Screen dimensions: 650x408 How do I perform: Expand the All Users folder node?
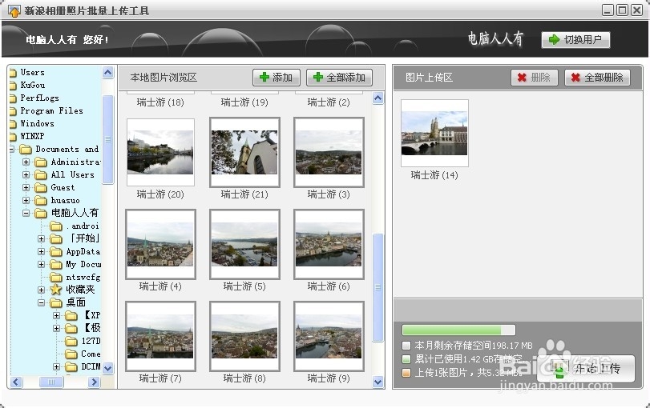pyautogui.click(x=26, y=174)
